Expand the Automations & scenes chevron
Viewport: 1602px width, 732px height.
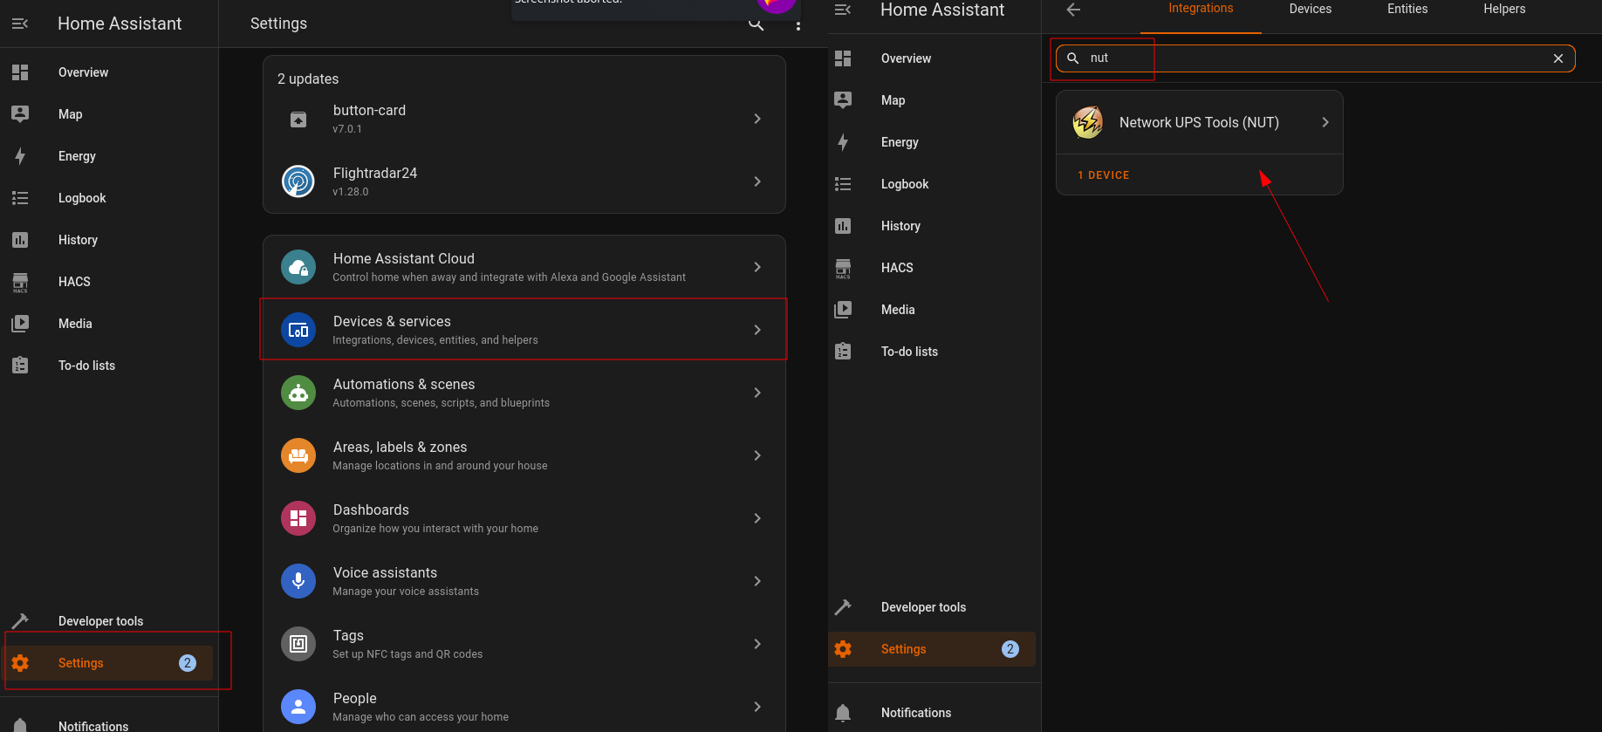pos(757,393)
